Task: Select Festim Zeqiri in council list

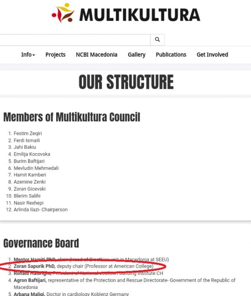Action: coord(28,134)
